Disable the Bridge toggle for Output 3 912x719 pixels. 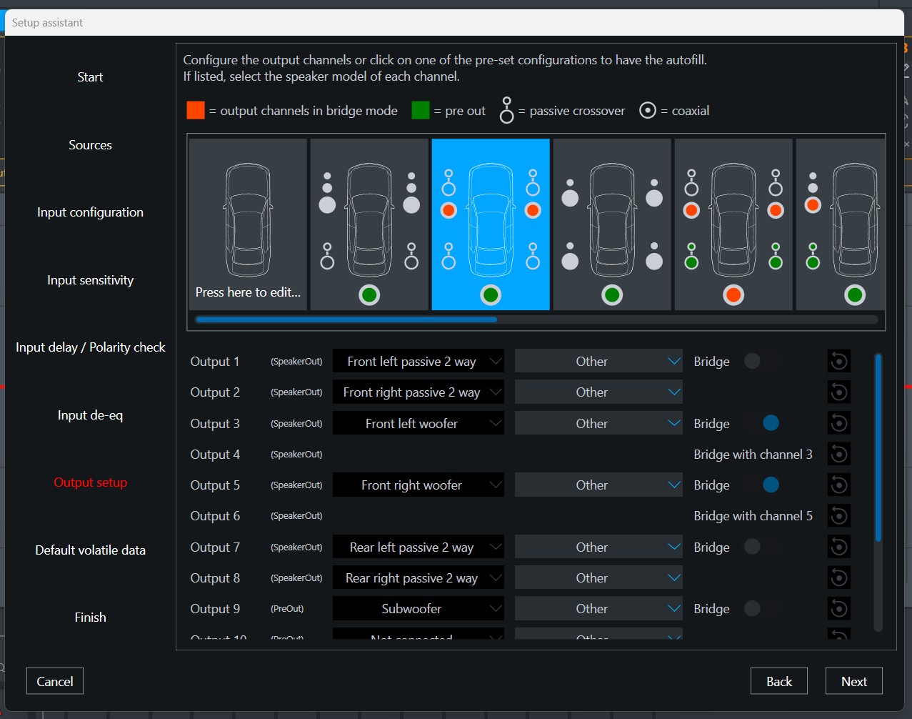[761, 424]
